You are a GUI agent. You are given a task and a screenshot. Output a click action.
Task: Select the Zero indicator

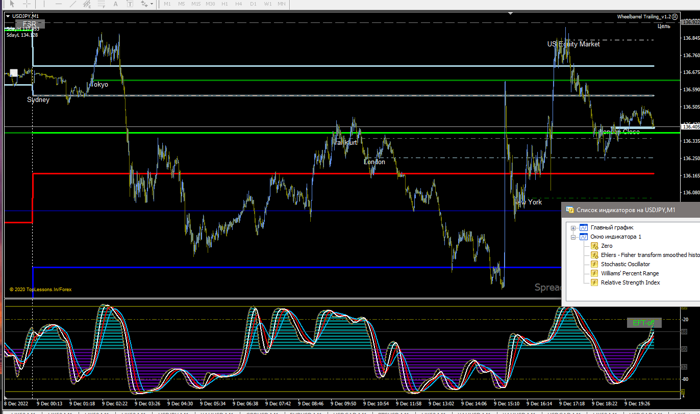coord(607,246)
